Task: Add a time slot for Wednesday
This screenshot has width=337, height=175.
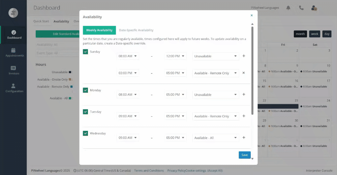Action: point(244,138)
